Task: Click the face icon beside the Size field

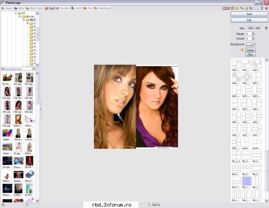Action: tap(266, 28)
